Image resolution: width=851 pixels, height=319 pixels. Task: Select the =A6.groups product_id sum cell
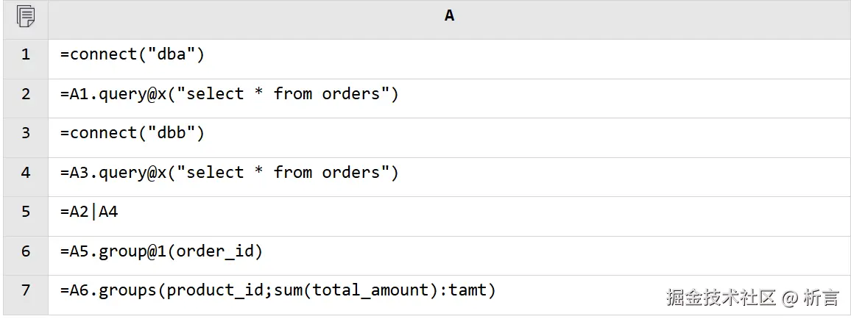(278, 290)
